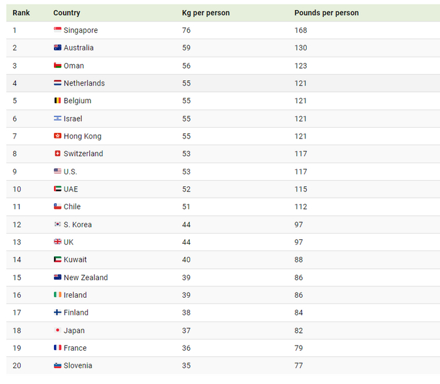The height and width of the screenshot is (384, 440).
Task: Click the 44 kg value for UK
Action: [187, 242]
